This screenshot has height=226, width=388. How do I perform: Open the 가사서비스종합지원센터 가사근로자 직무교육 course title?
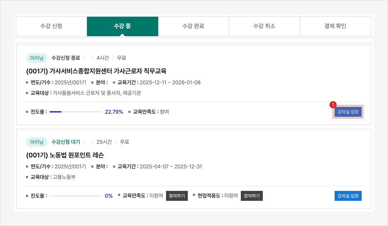96,71
